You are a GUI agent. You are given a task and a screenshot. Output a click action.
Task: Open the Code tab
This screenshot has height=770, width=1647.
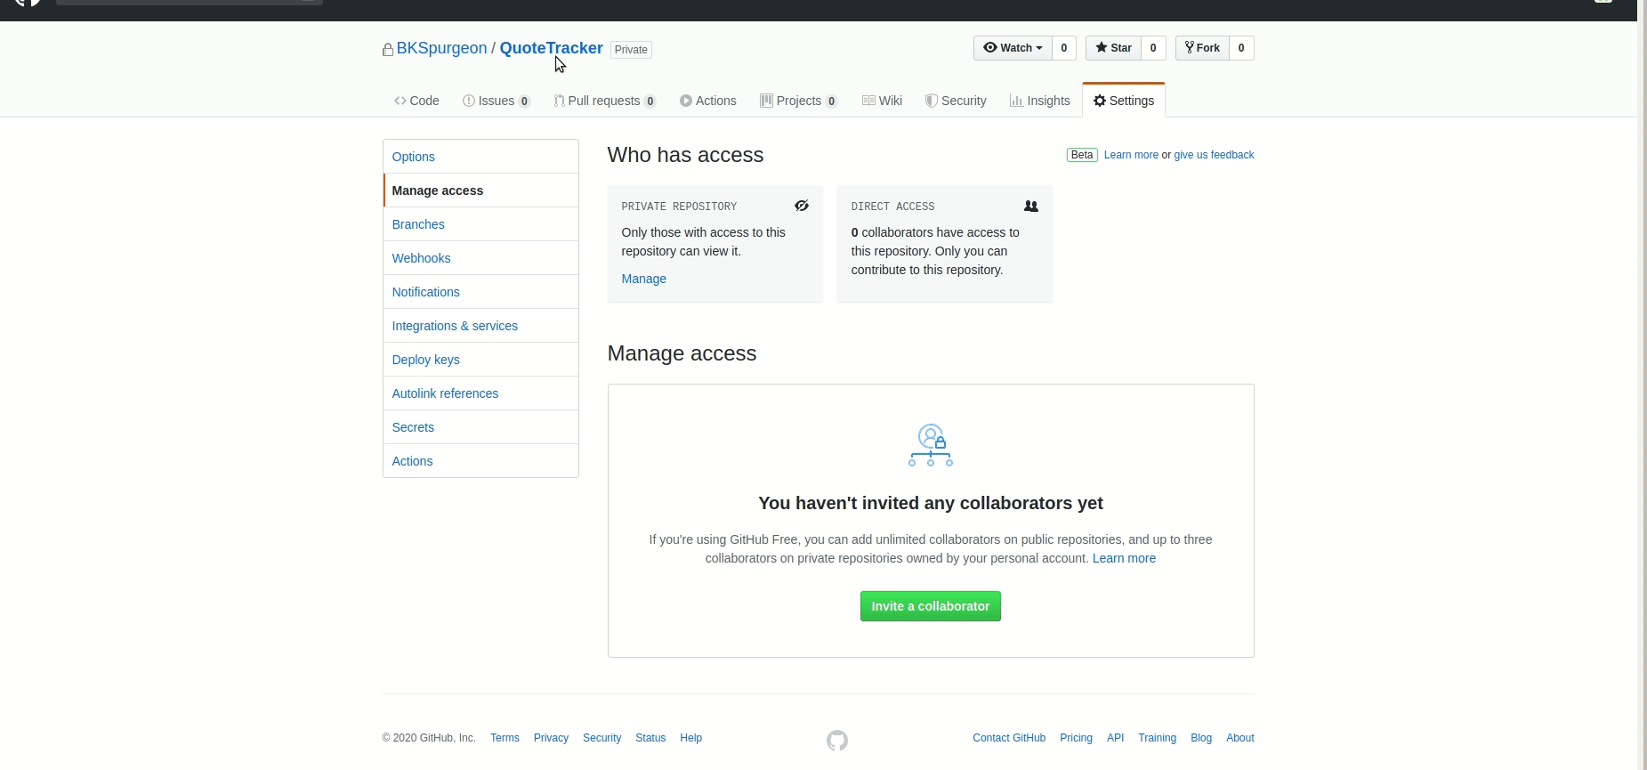[x=416, y=101]
